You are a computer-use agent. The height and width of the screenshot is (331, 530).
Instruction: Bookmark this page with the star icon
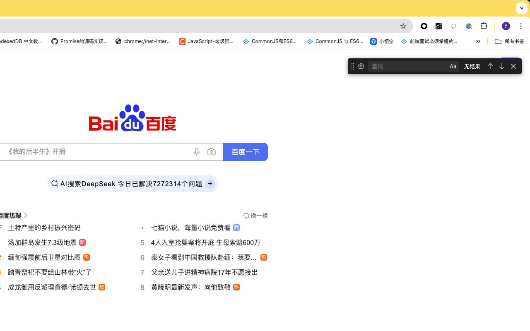[x=403, y=26]
